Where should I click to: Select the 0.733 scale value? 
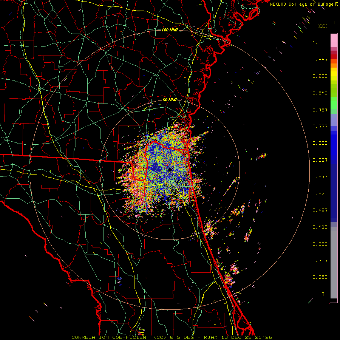click(x=320, y=127)
